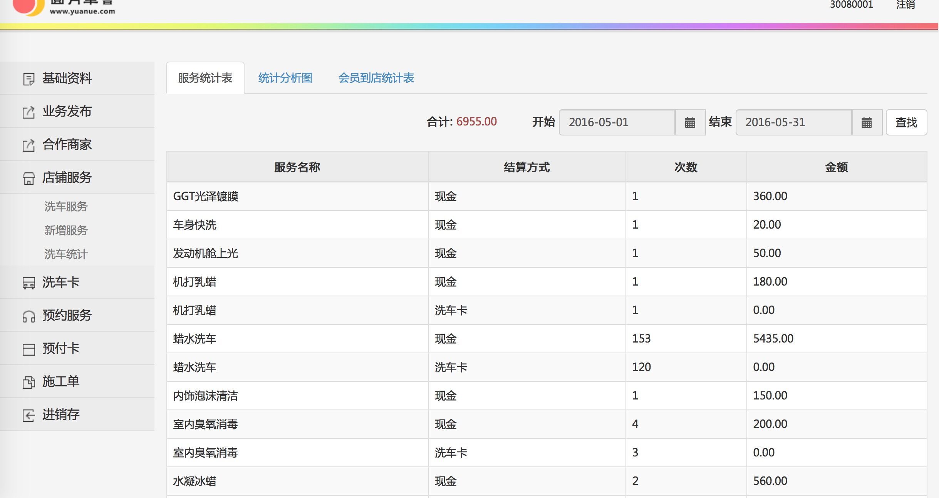Image resolution: width=939 pixels, height=498 pixels.
Task: Open the 新增服务 submenu item
Action: [66, 230]
